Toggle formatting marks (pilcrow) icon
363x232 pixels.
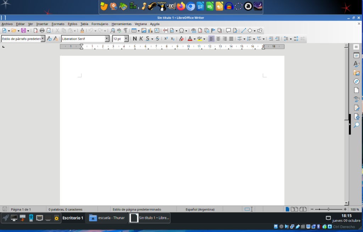pos(125,31)
